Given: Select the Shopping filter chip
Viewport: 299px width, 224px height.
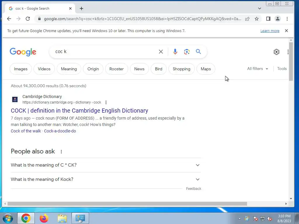Looking at the screenshot, I should point(182,69).
